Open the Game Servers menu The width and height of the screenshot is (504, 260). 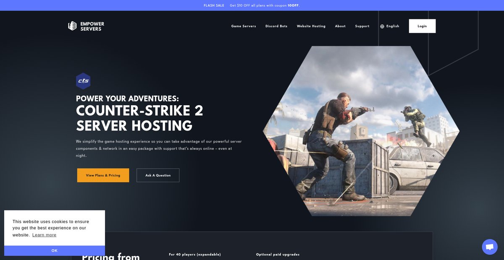(x=244, y=26)
